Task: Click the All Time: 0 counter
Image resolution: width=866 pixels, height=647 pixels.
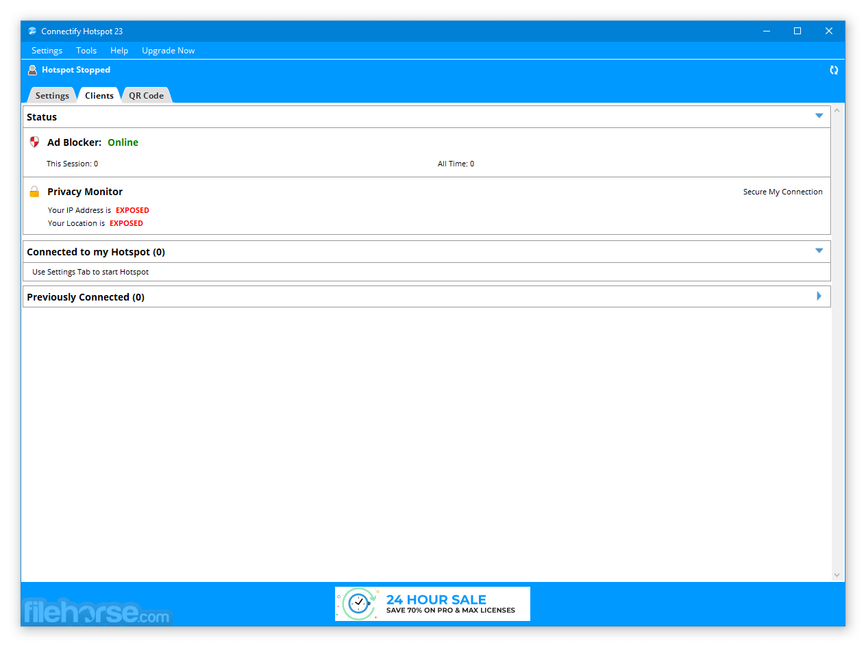Action: pyautogui.click(x=456, y=164)
